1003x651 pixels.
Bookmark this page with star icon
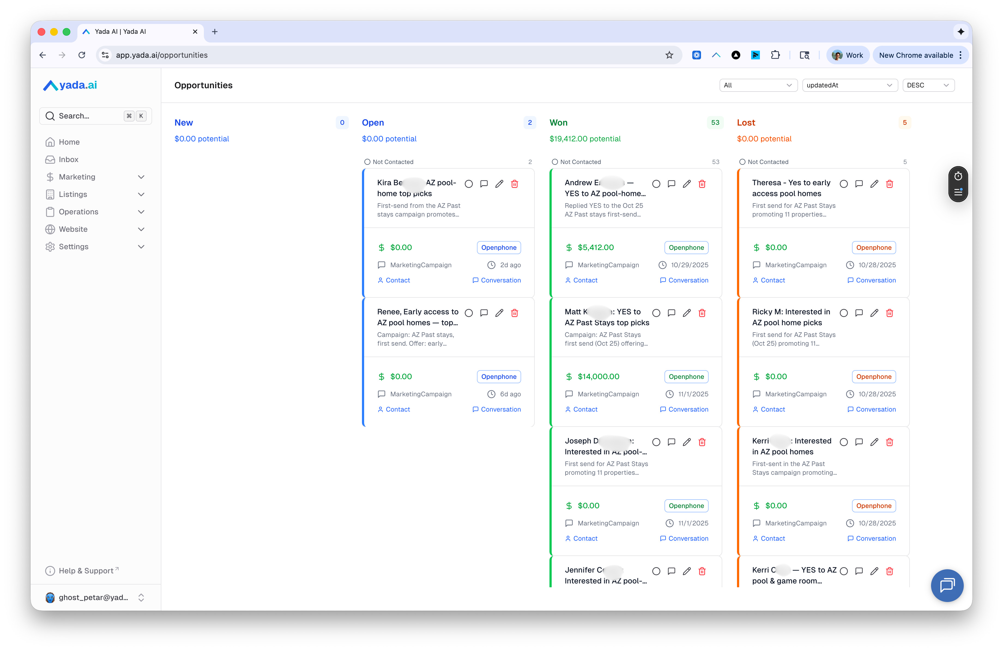pyautogui.click(x=669, y=55)
